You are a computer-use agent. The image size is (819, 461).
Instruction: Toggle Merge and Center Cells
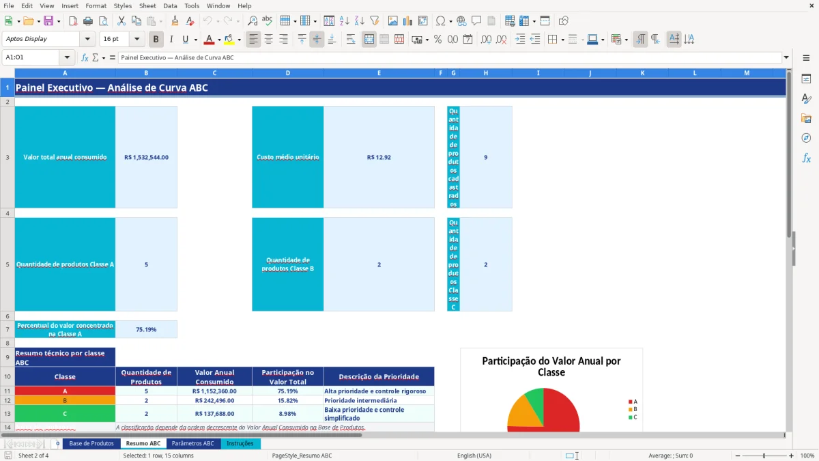click(369, 40)
